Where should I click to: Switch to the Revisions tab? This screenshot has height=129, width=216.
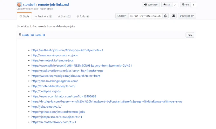(43, 17)
